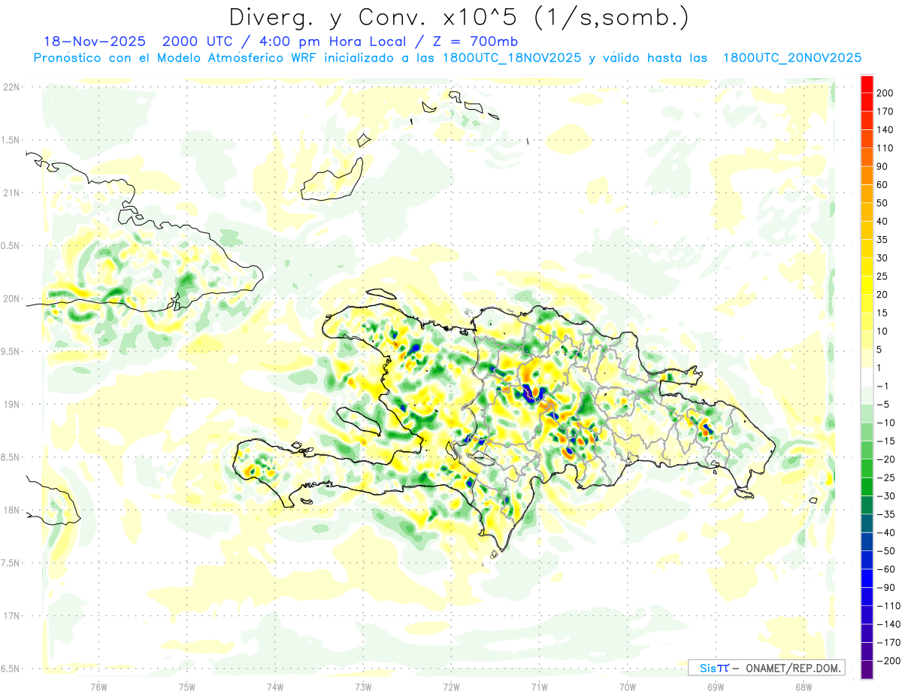
Task: Select the purple swatch below the -200 label
Action: click(x=867, y=670)
